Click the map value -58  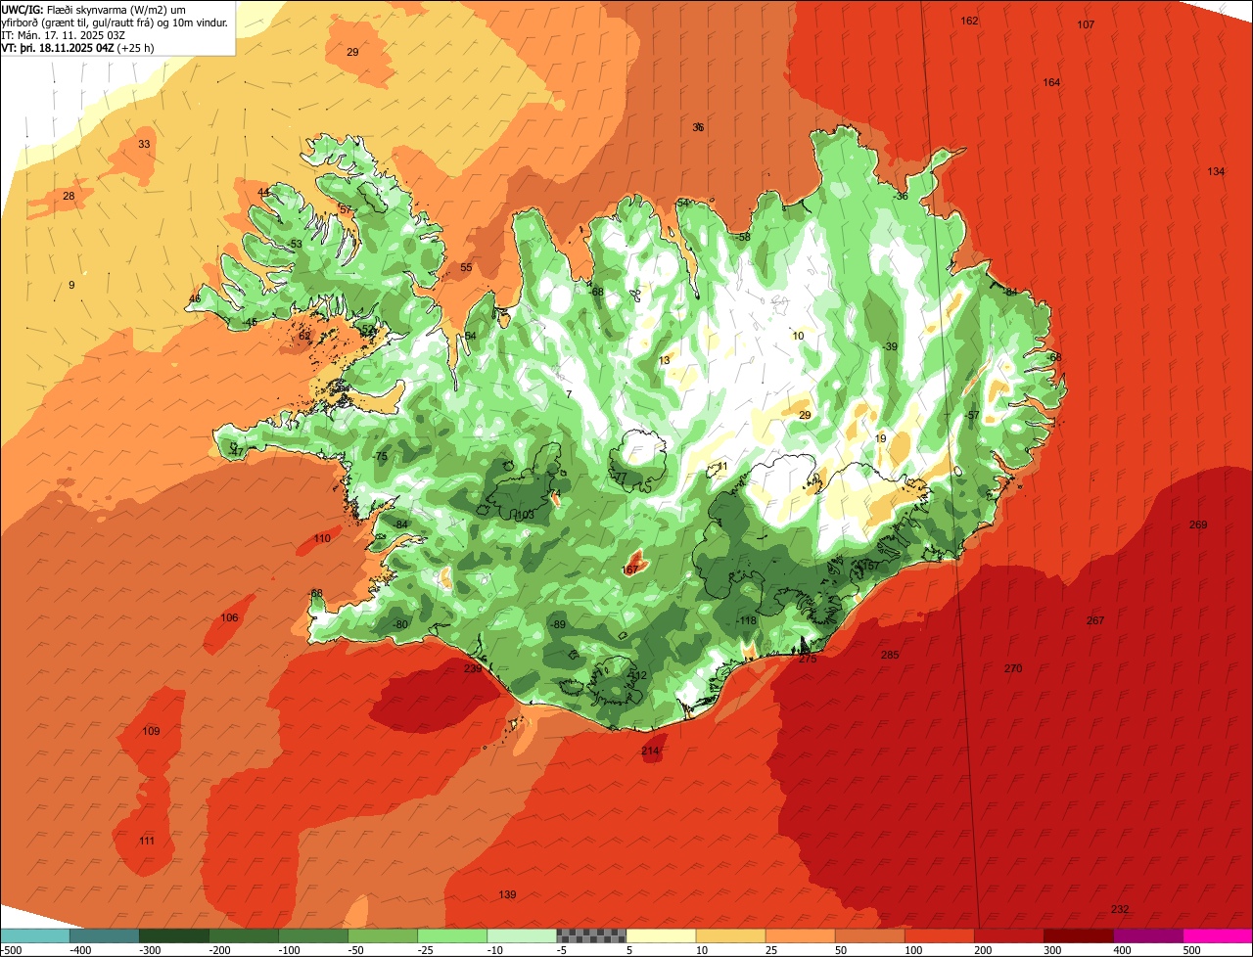click(x=742, y=237)
